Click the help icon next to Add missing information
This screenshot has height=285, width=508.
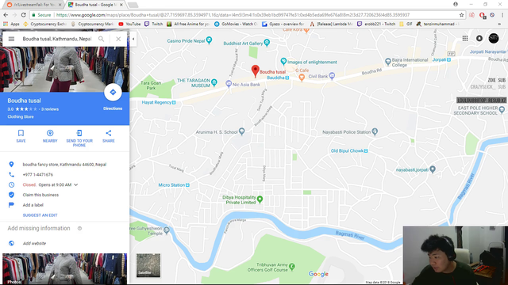[x=79, y=229]
